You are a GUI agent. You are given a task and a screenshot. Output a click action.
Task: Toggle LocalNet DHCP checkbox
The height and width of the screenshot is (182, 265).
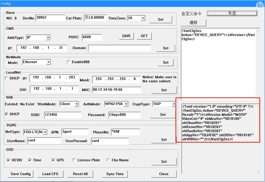pos(6,78)
